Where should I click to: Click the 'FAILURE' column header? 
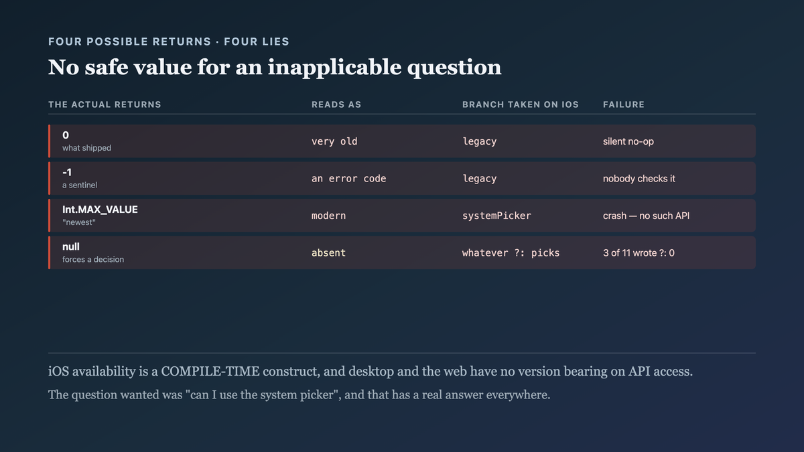(x=624, y=104)
